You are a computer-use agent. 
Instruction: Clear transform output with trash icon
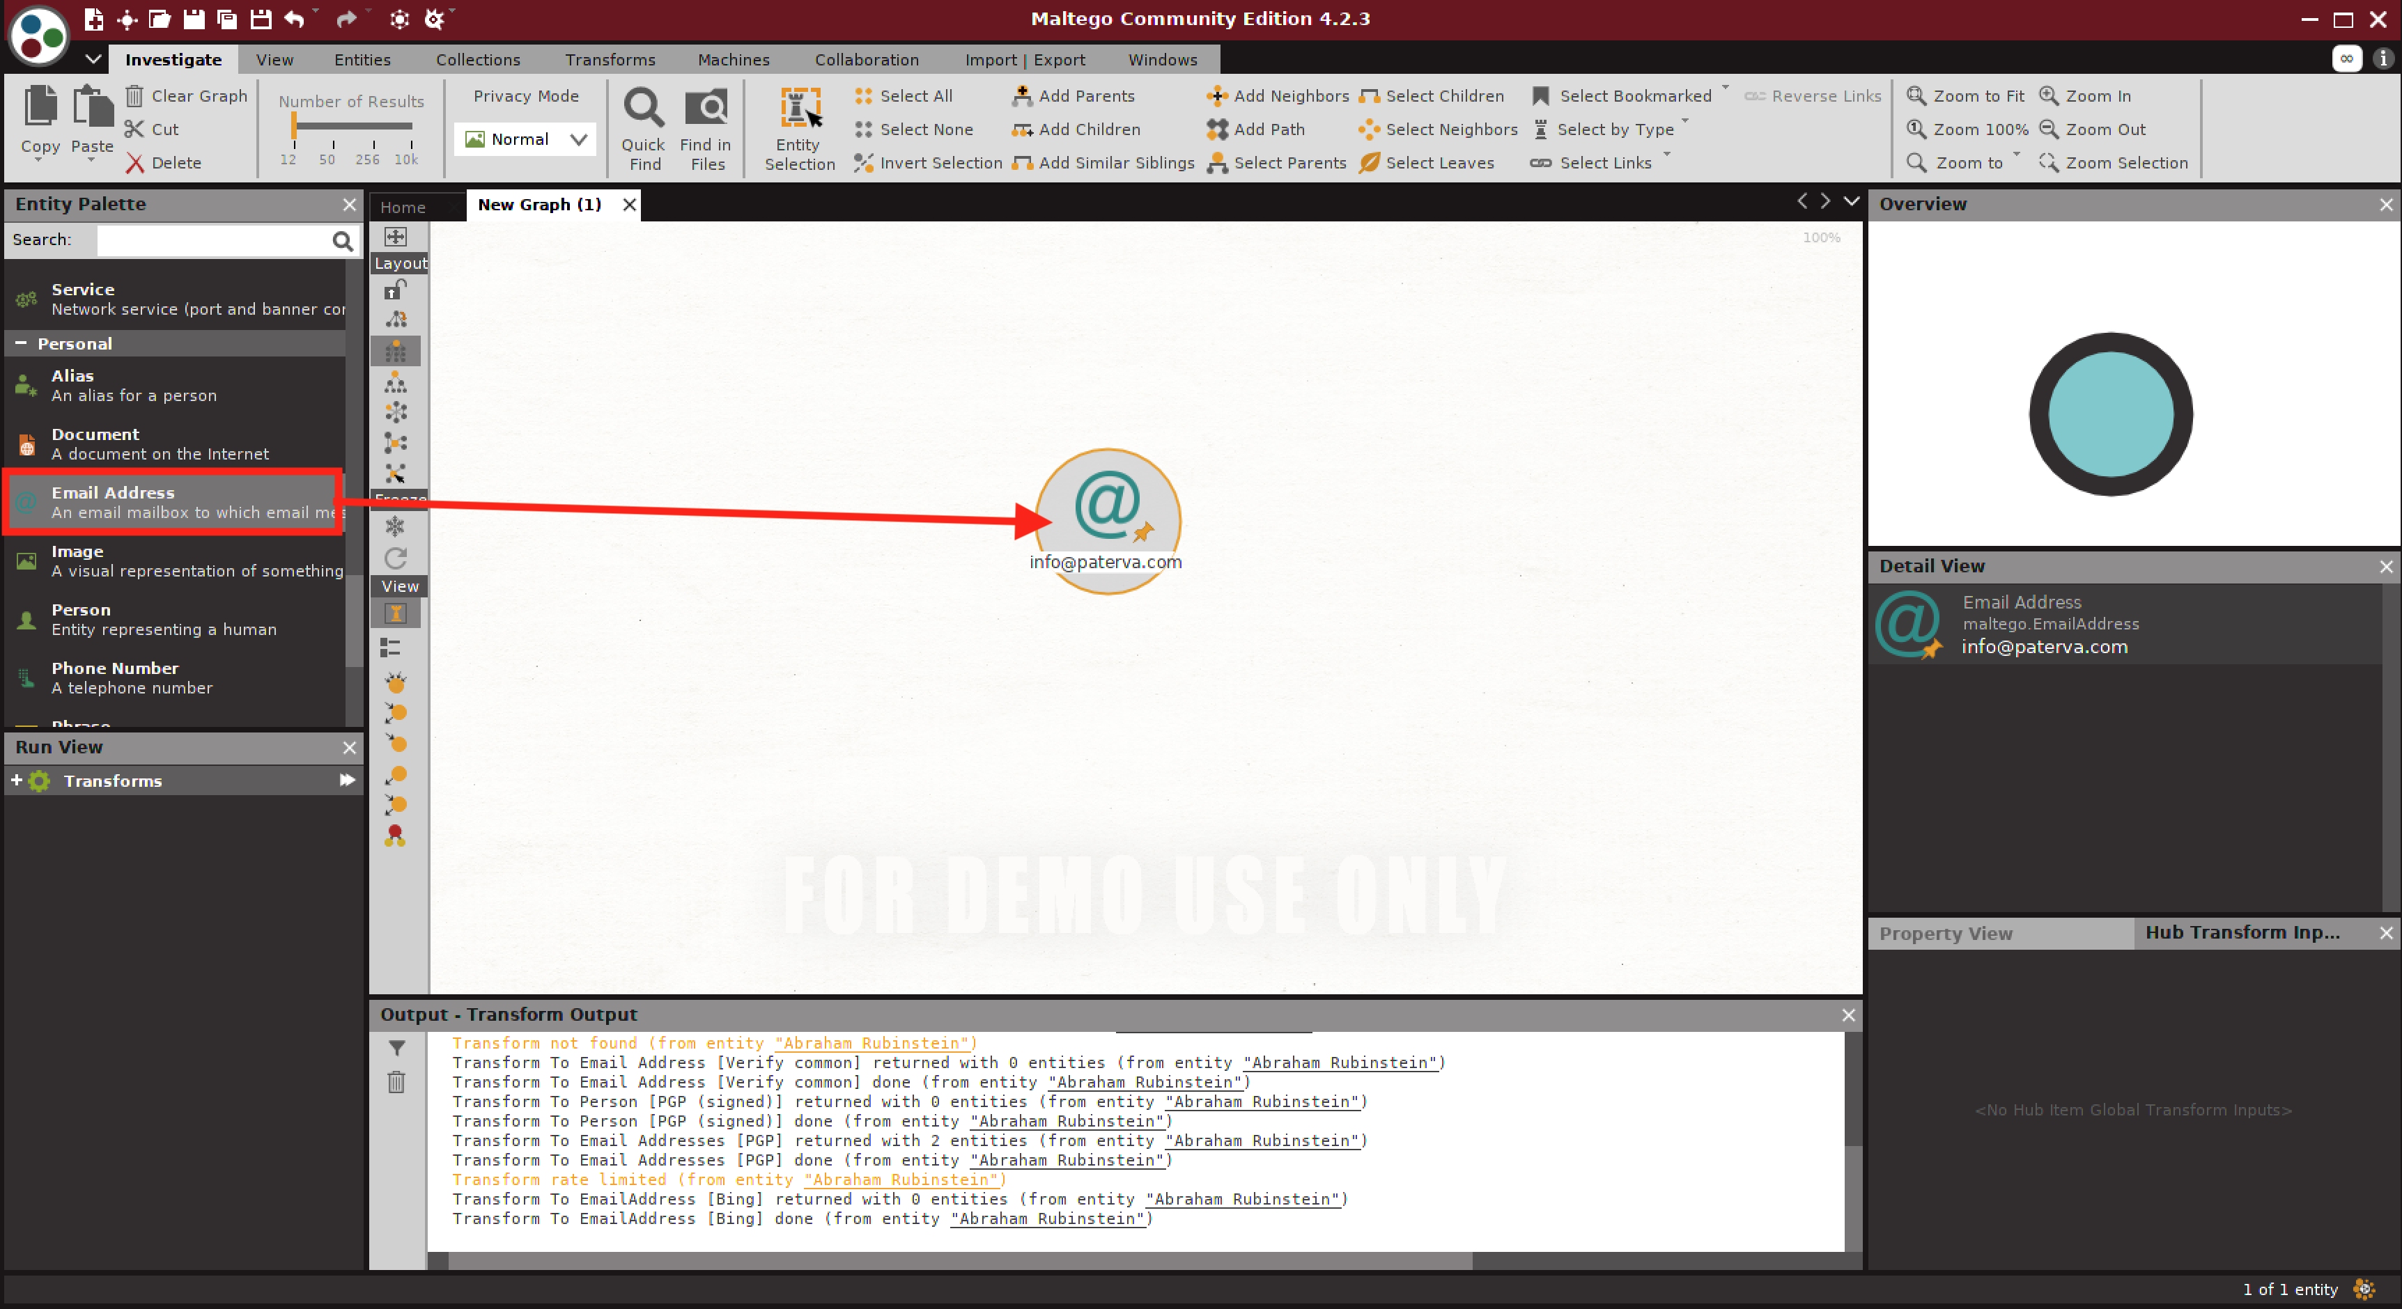coord(396,1082)
